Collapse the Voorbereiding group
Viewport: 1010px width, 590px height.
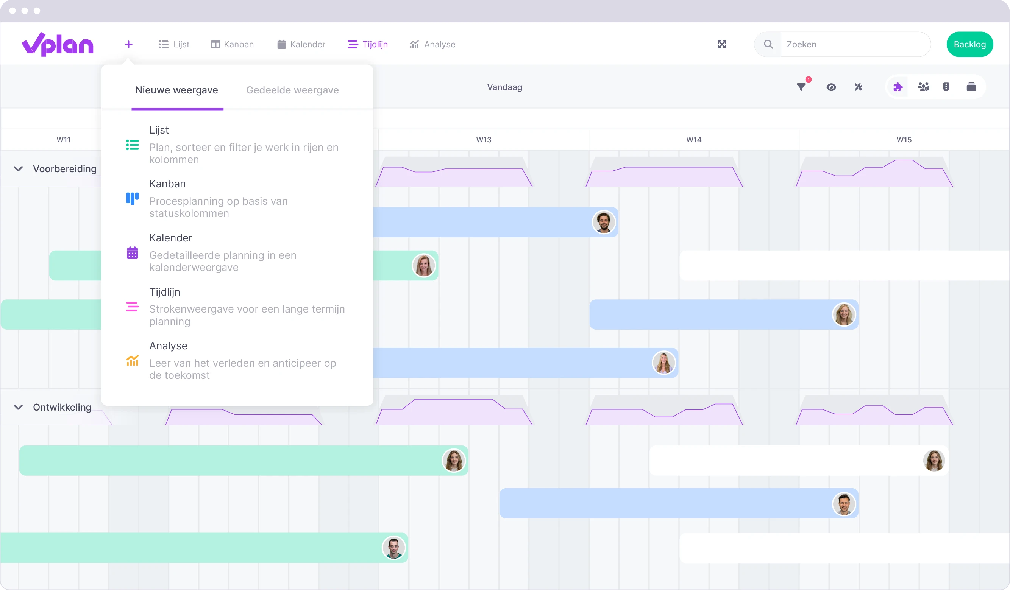click(x=18, y=169)
